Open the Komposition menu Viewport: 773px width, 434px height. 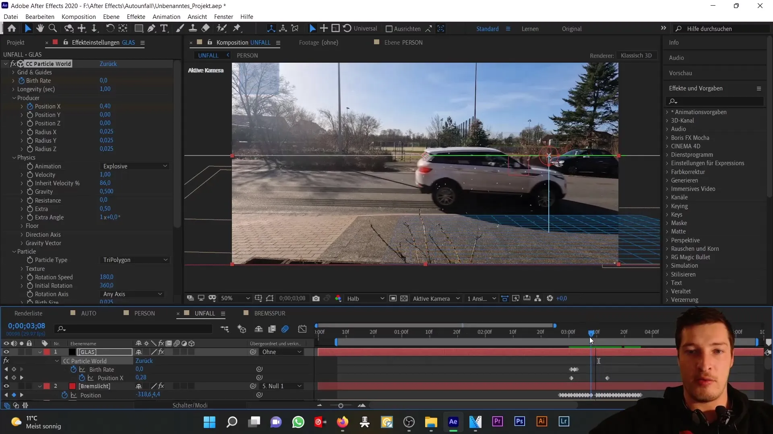point(79,16)
